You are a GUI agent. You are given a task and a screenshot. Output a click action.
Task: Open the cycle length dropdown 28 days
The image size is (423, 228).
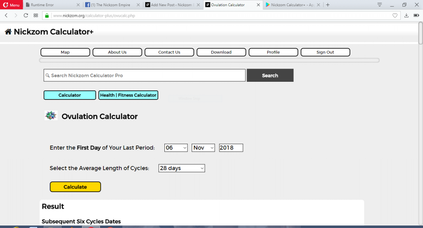(x=182, y=168)
